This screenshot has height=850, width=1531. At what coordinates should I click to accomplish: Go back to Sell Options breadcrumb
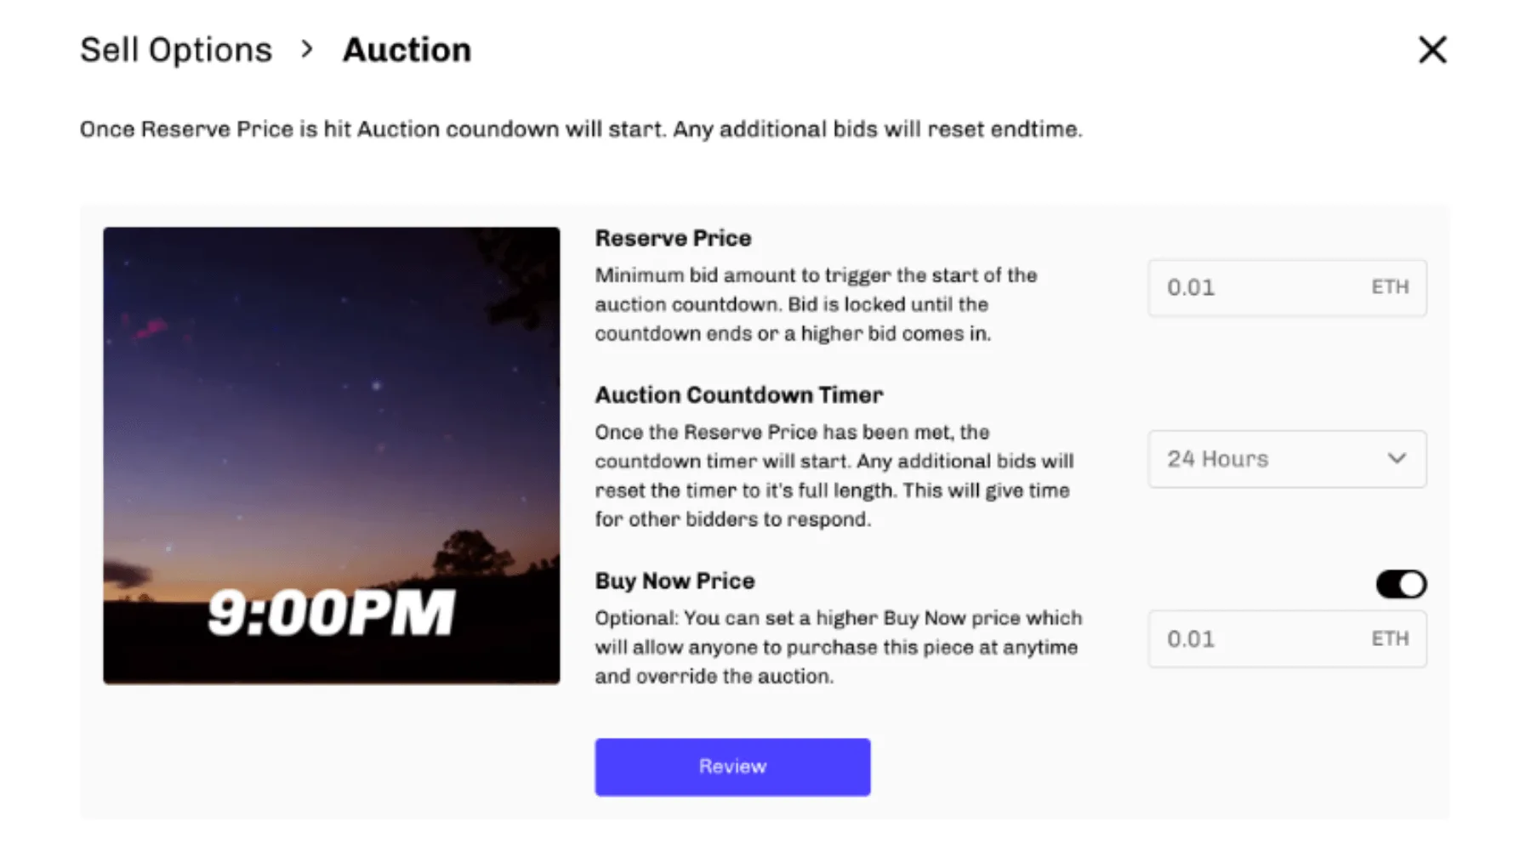pyautogui.click(x=176, y=50)
